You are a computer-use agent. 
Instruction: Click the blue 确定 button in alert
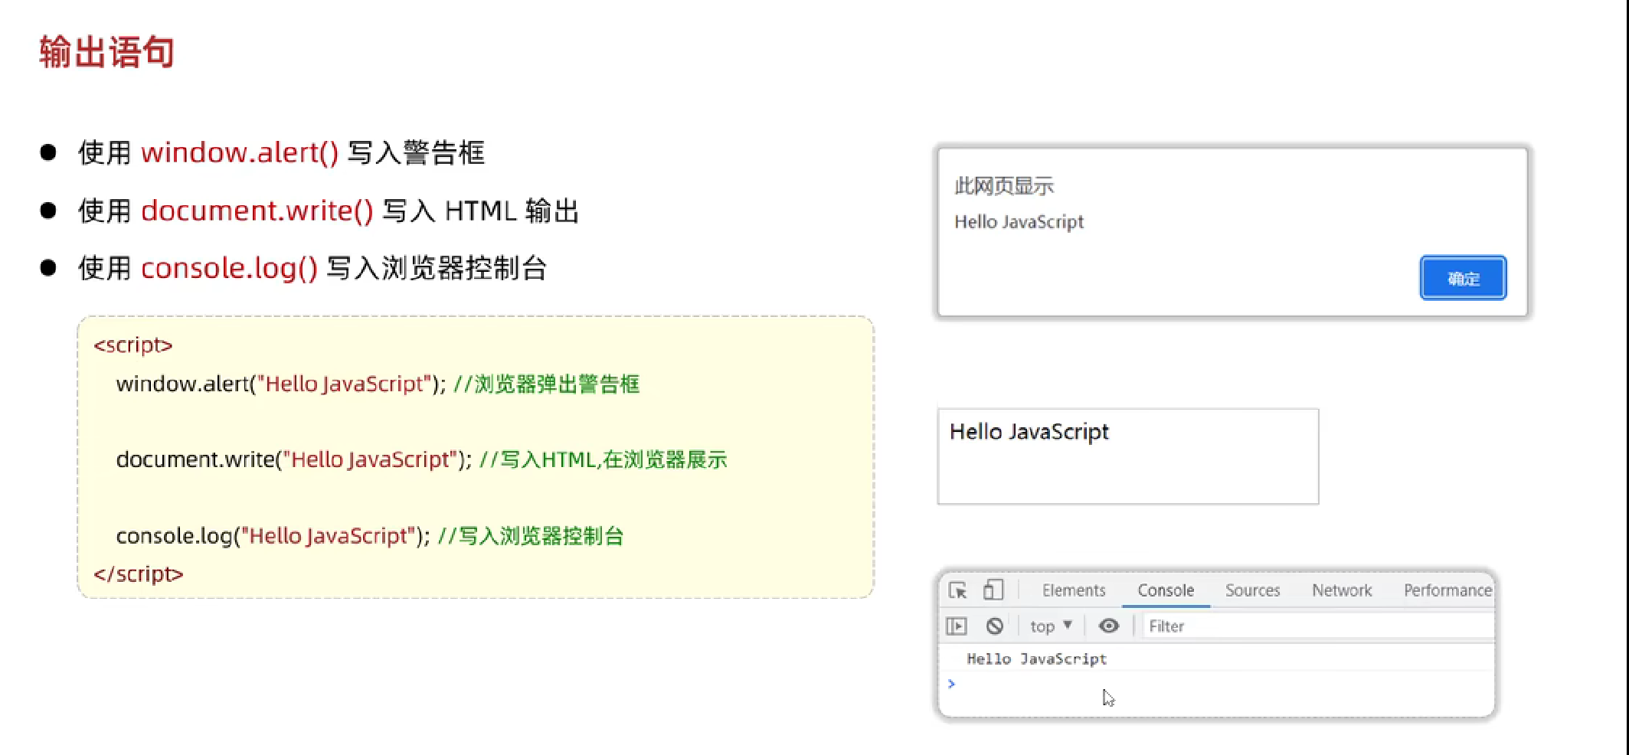(1463, 278)
